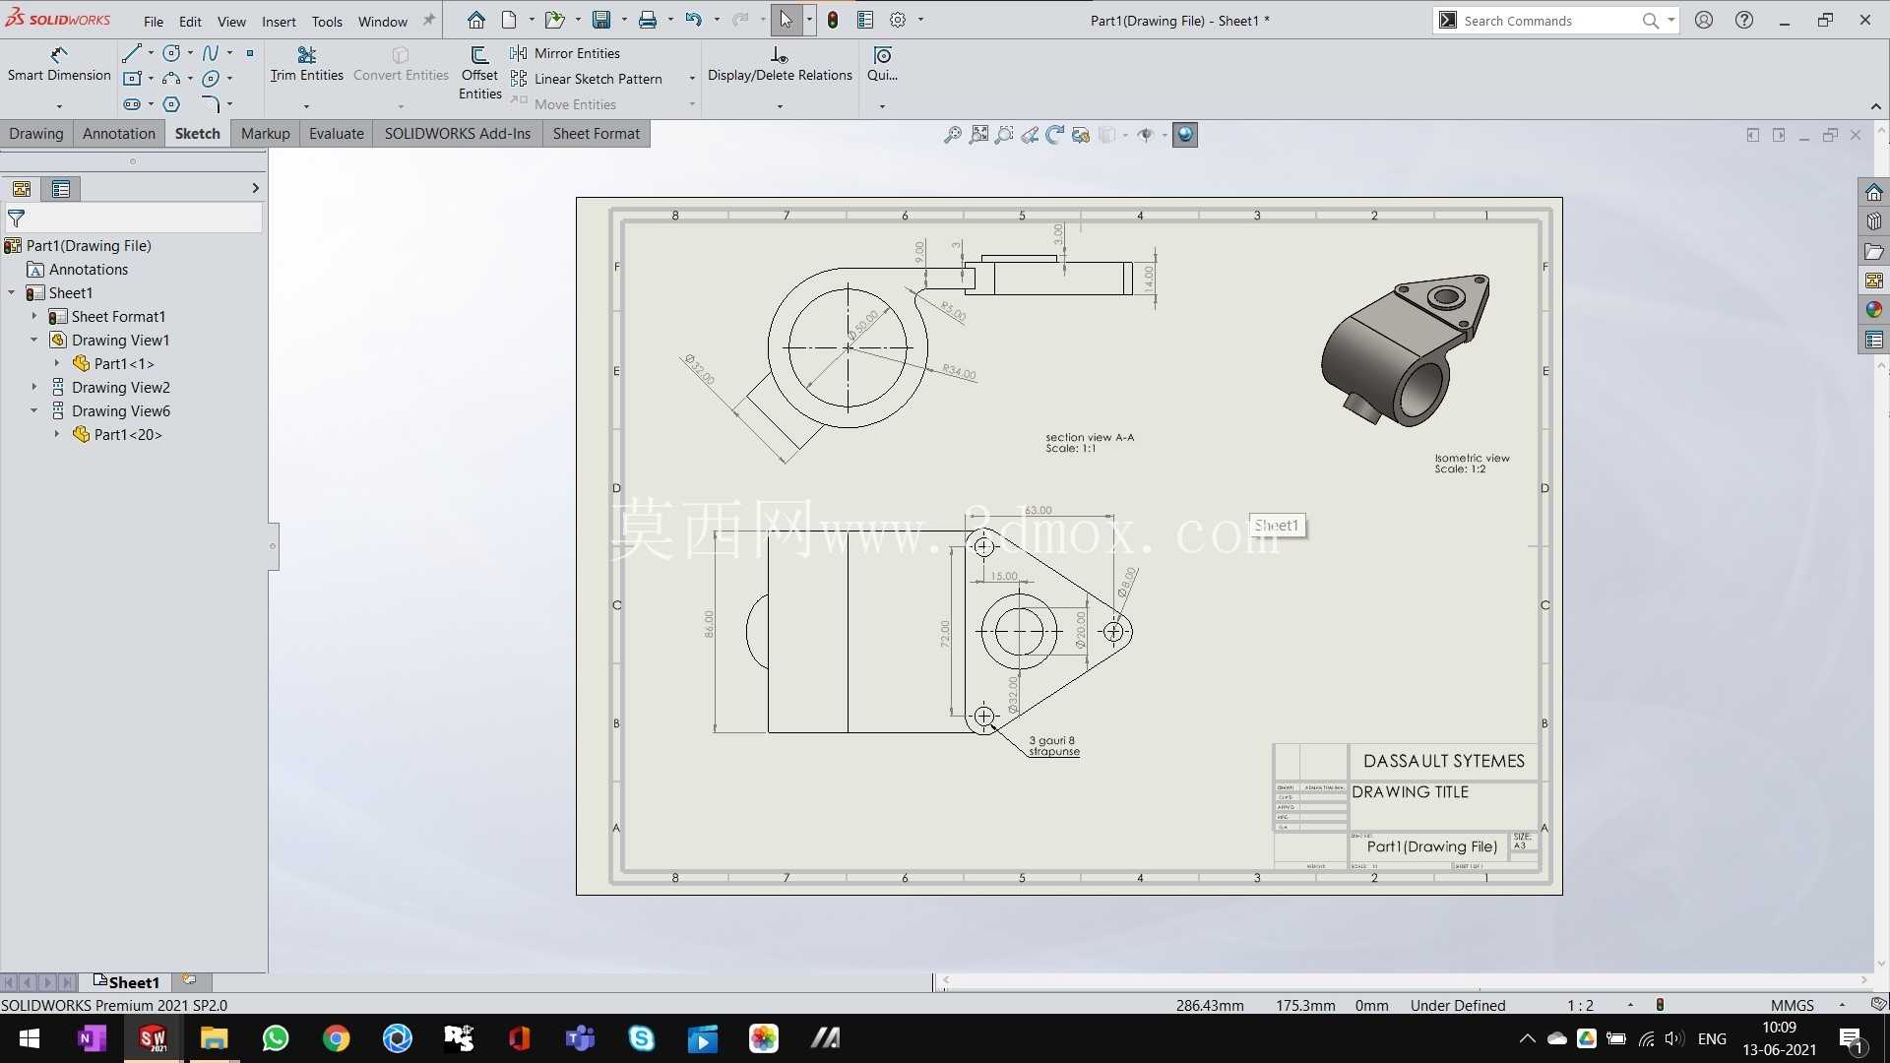
Task: Collapse Drawing View1 tree node
Action: [34, 341]
